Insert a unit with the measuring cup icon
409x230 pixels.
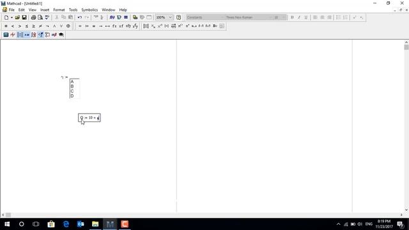119,17
